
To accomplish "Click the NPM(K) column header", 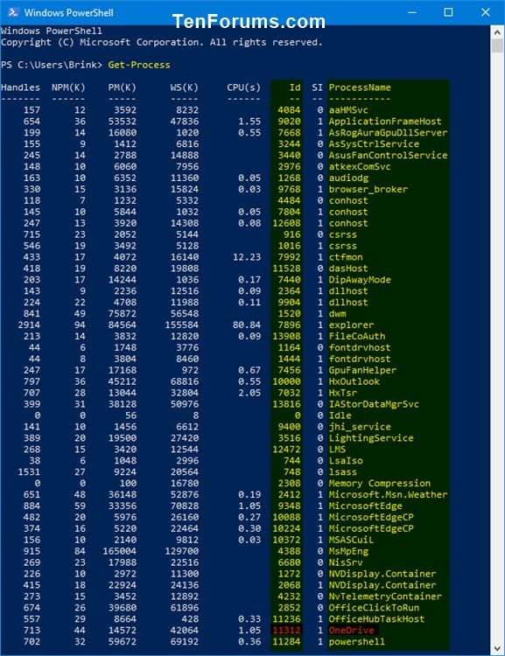I will click(x=68, y=87).
